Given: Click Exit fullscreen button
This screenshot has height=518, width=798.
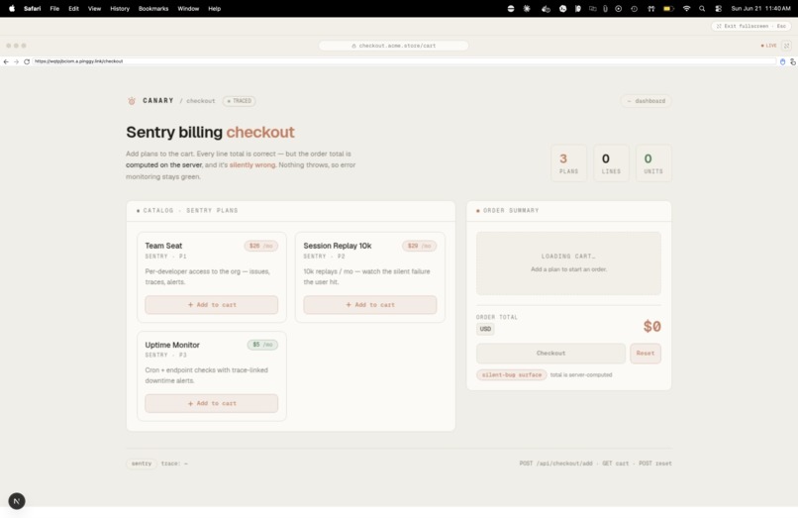Looking at the screenshot, I should 751,26.
